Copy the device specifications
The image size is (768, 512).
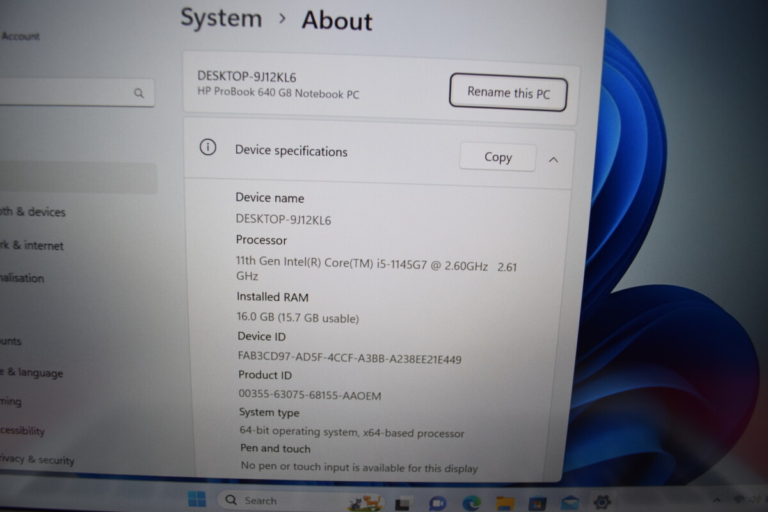point(497,157)
